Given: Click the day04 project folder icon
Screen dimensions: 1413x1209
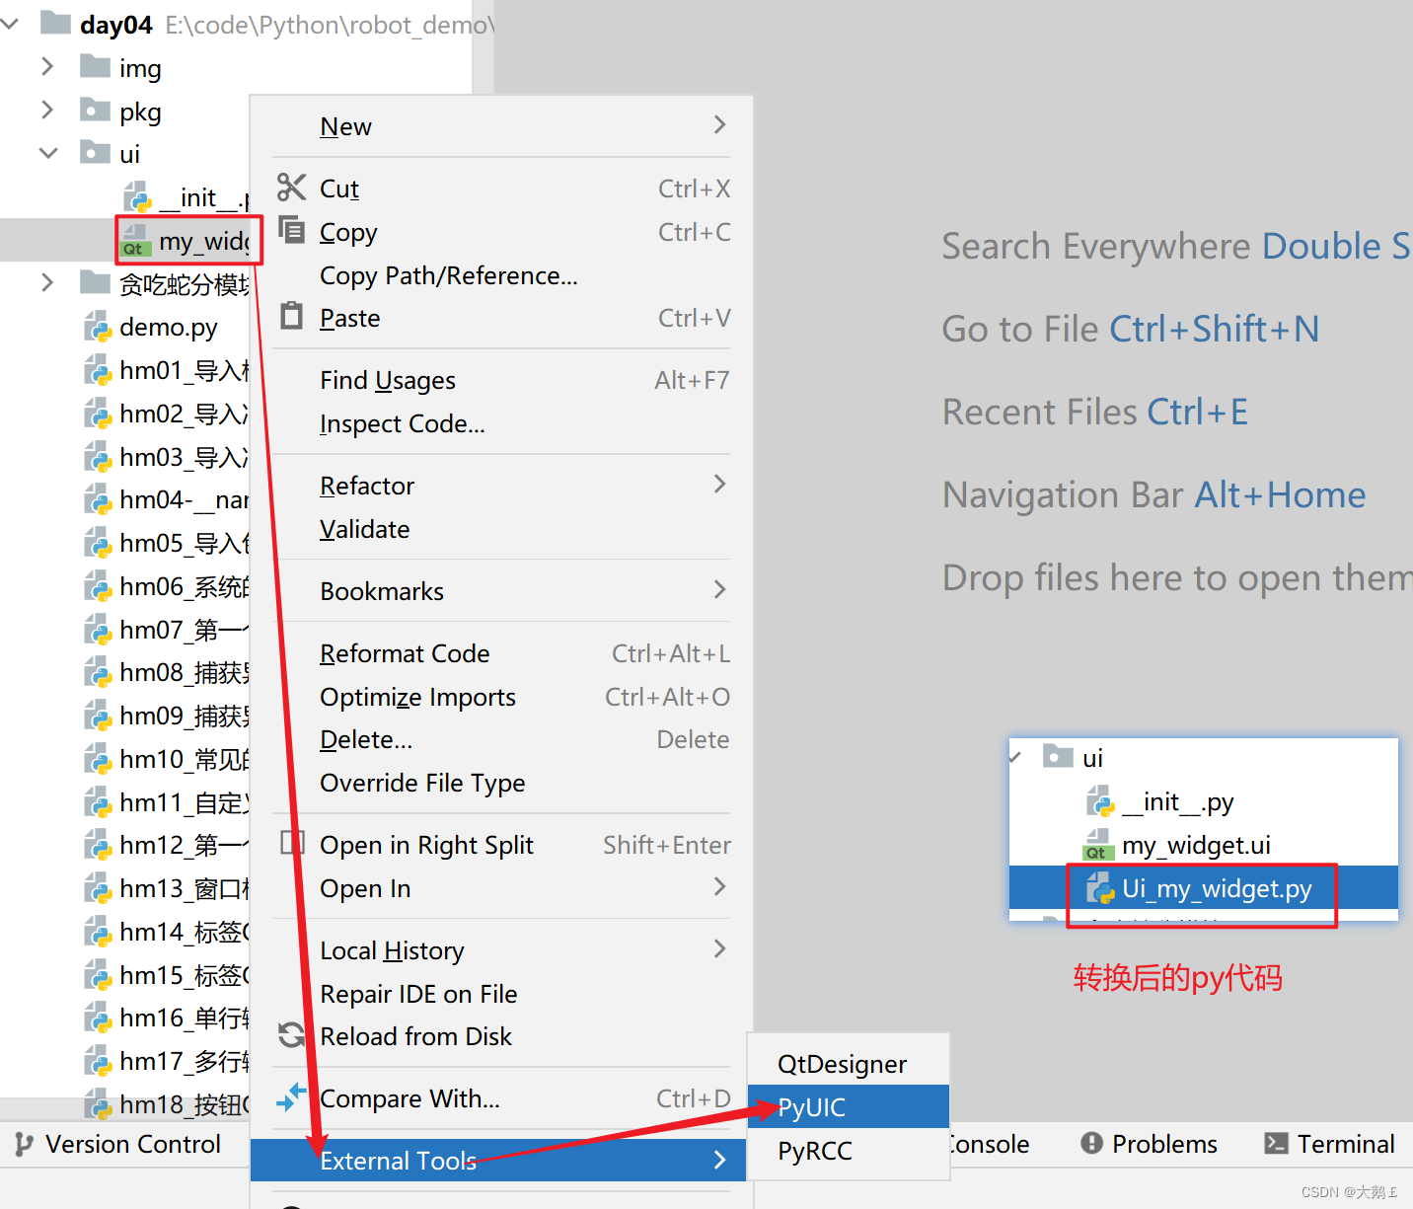Looking at the screenshot, I should (55, 23).
